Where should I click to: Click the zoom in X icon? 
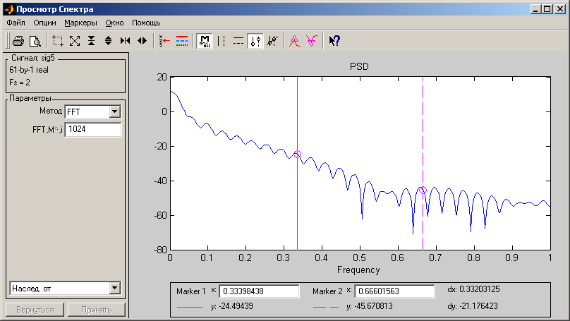coord(125,41)
